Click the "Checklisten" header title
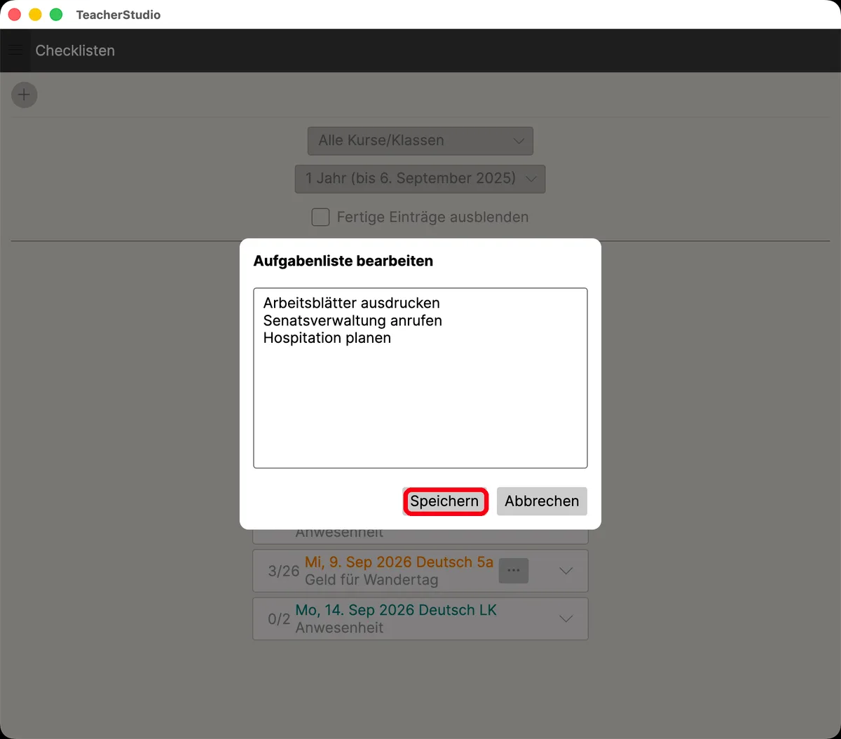Image resolution: width=841 pixels, height=739 pixels. (75, 50)
